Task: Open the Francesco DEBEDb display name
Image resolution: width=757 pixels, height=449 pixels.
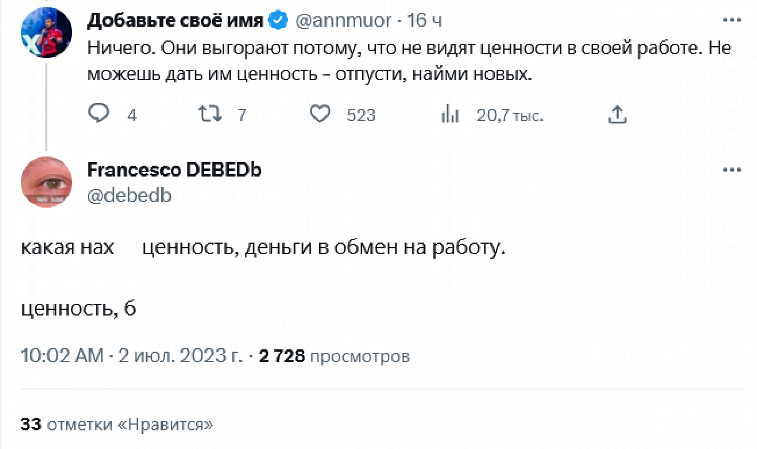Action: [175, 170]
